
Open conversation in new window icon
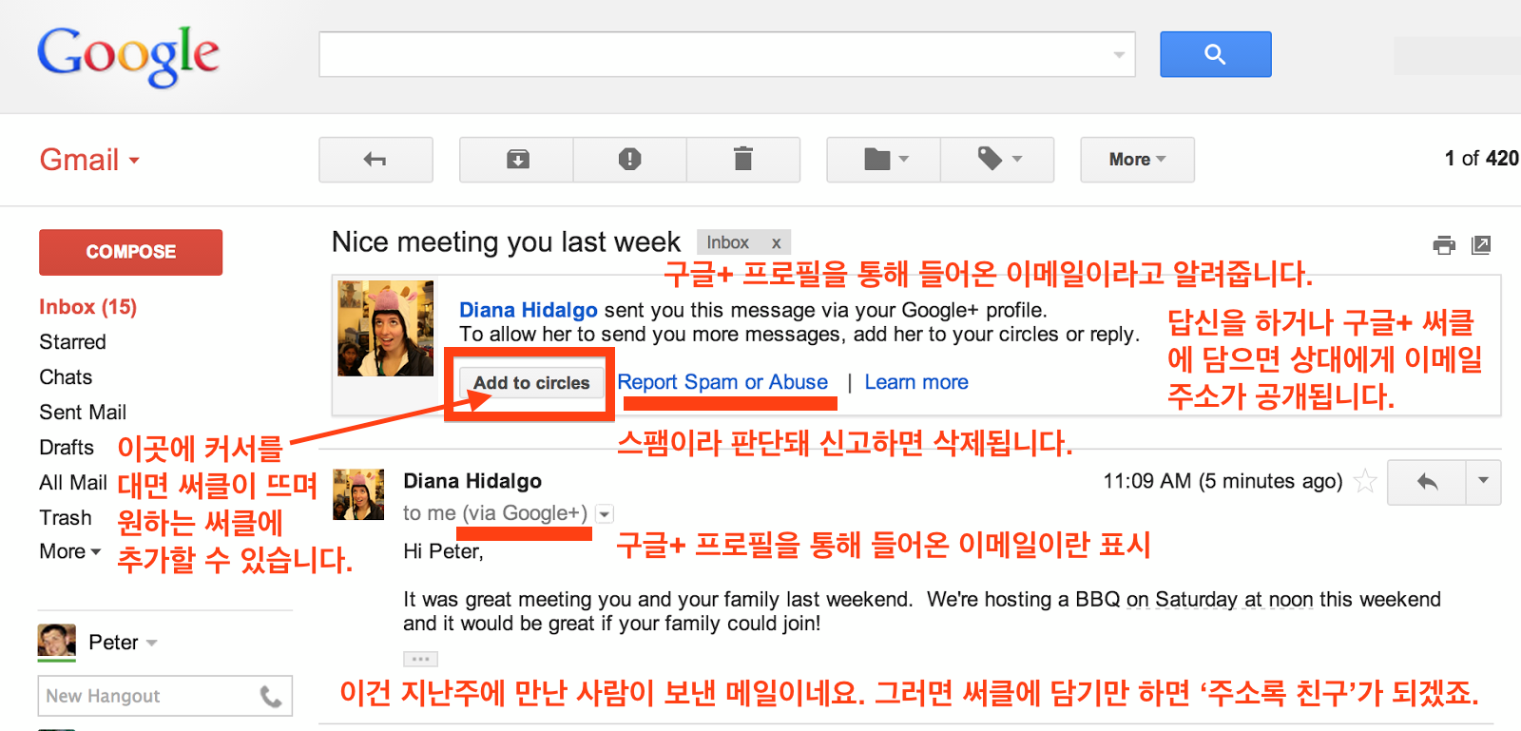point(1481,245)
